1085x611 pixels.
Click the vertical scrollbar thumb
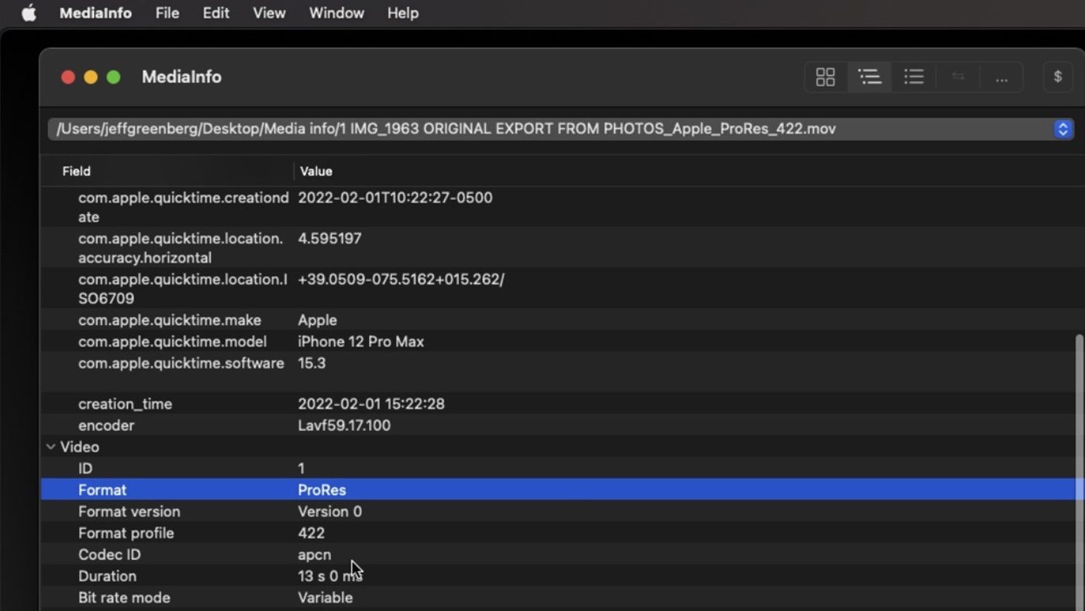pos(1078,465)
